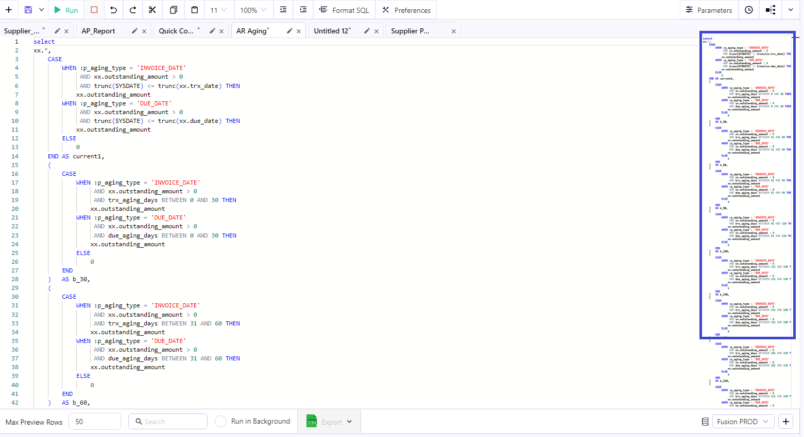Close the AP_Report tab
Image resolution: width=804 pixels, height=437 pixels.
click(144, 31)
